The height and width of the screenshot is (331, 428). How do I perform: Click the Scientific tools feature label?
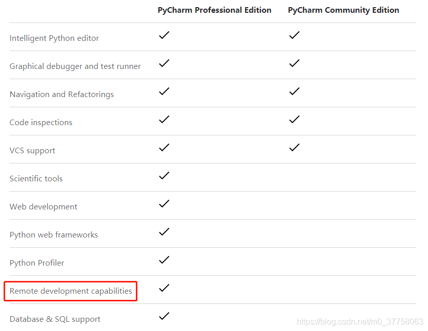click(x=36, y=179)
